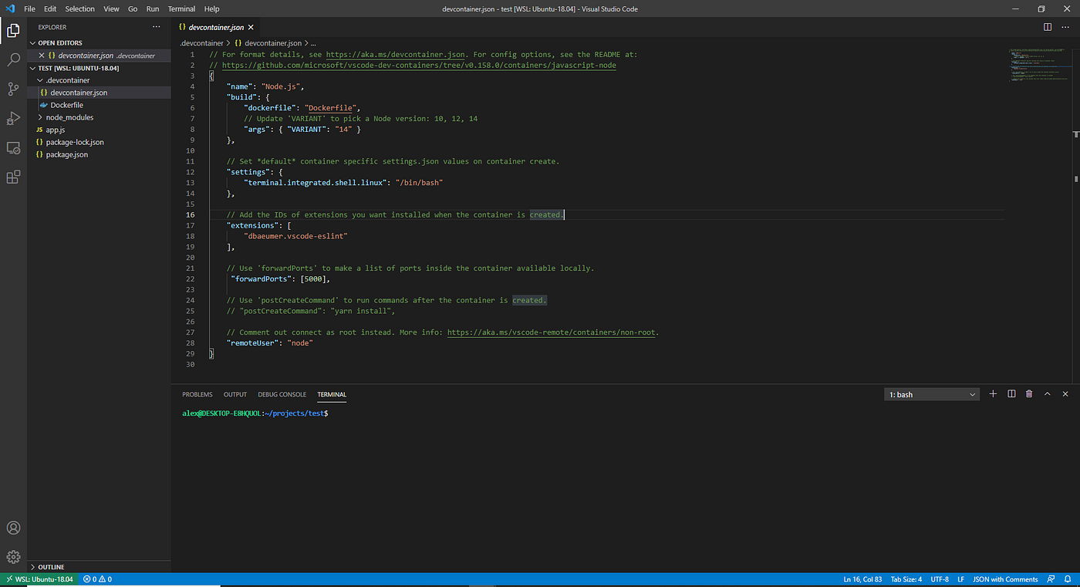Click the 'Ln 16, Col 83' status item
1080x587 pixels.
coord(862,579)
